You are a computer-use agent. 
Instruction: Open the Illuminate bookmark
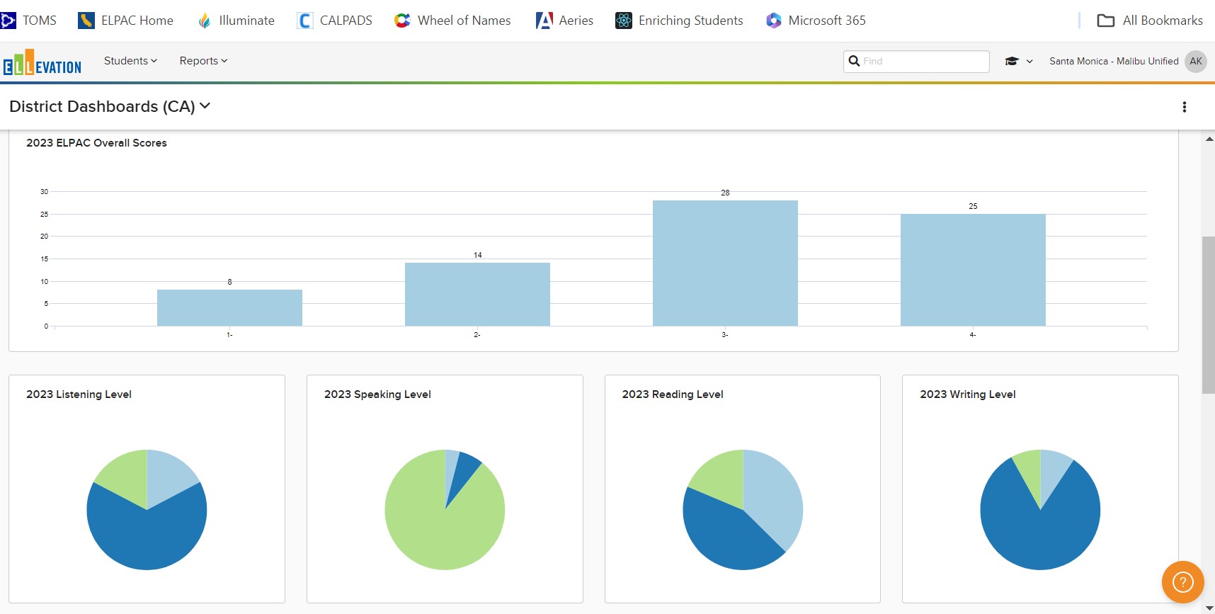[x=236, y=21]
